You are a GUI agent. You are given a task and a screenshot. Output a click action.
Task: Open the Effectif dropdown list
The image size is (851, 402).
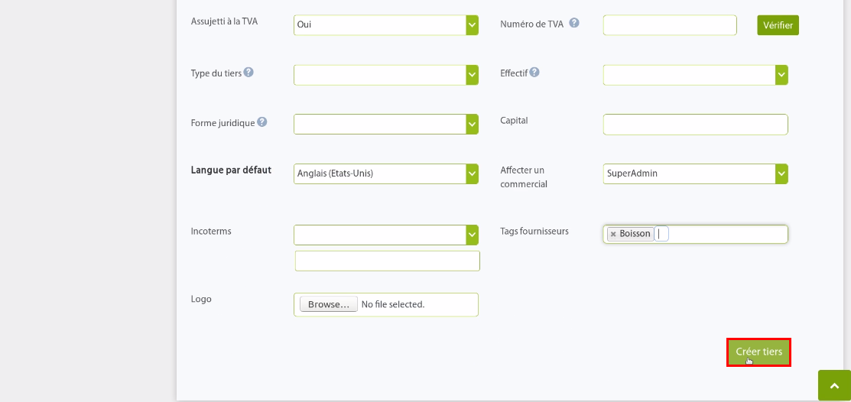point(695,75)
